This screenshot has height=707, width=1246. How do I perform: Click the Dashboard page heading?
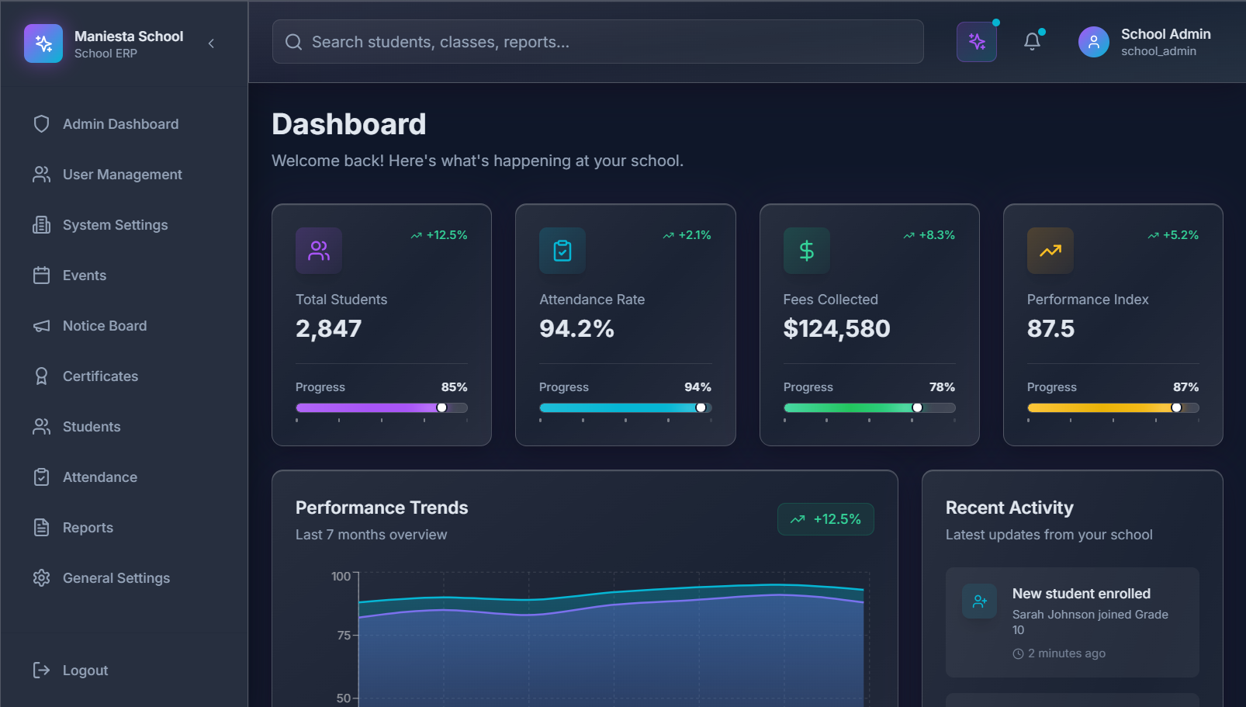coord(349,124)
